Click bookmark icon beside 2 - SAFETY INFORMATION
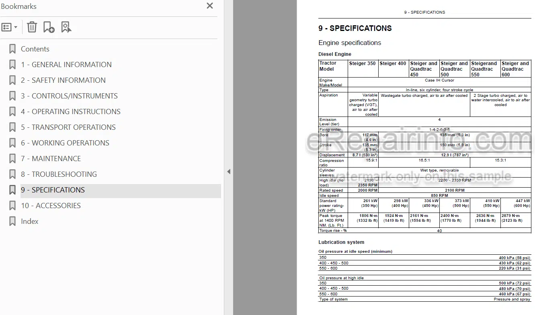 pyautogui.click(x=12, y=80)
